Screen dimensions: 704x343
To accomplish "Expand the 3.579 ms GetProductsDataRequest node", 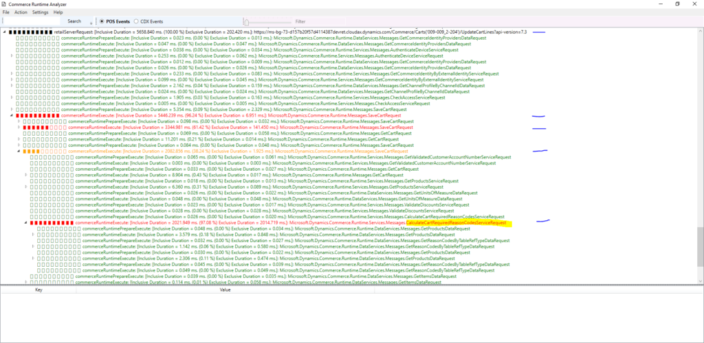I will (x=34, y=234).
